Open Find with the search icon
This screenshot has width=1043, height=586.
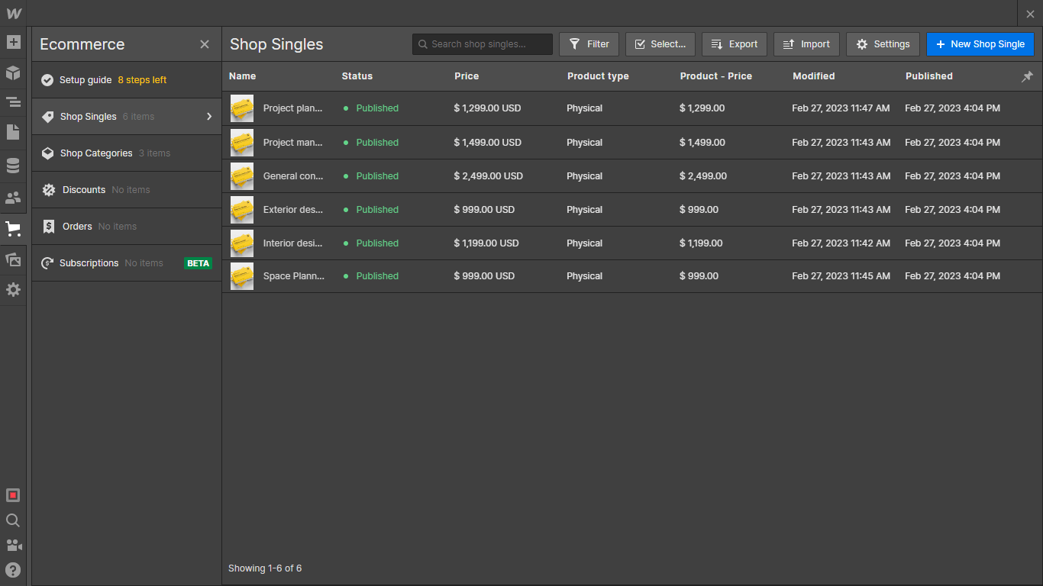(12, 520)
